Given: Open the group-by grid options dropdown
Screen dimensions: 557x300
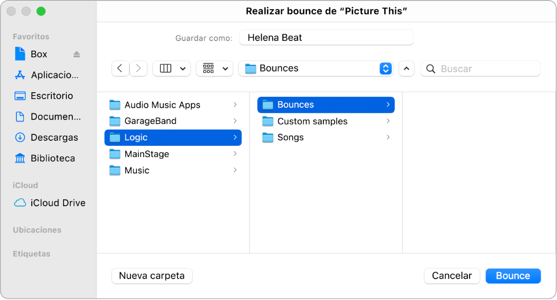Looking at the screenshot, I should (x=214, y=68).
